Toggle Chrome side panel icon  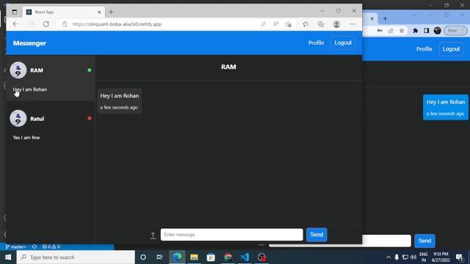pyautogui.click(x=426, y=31)
